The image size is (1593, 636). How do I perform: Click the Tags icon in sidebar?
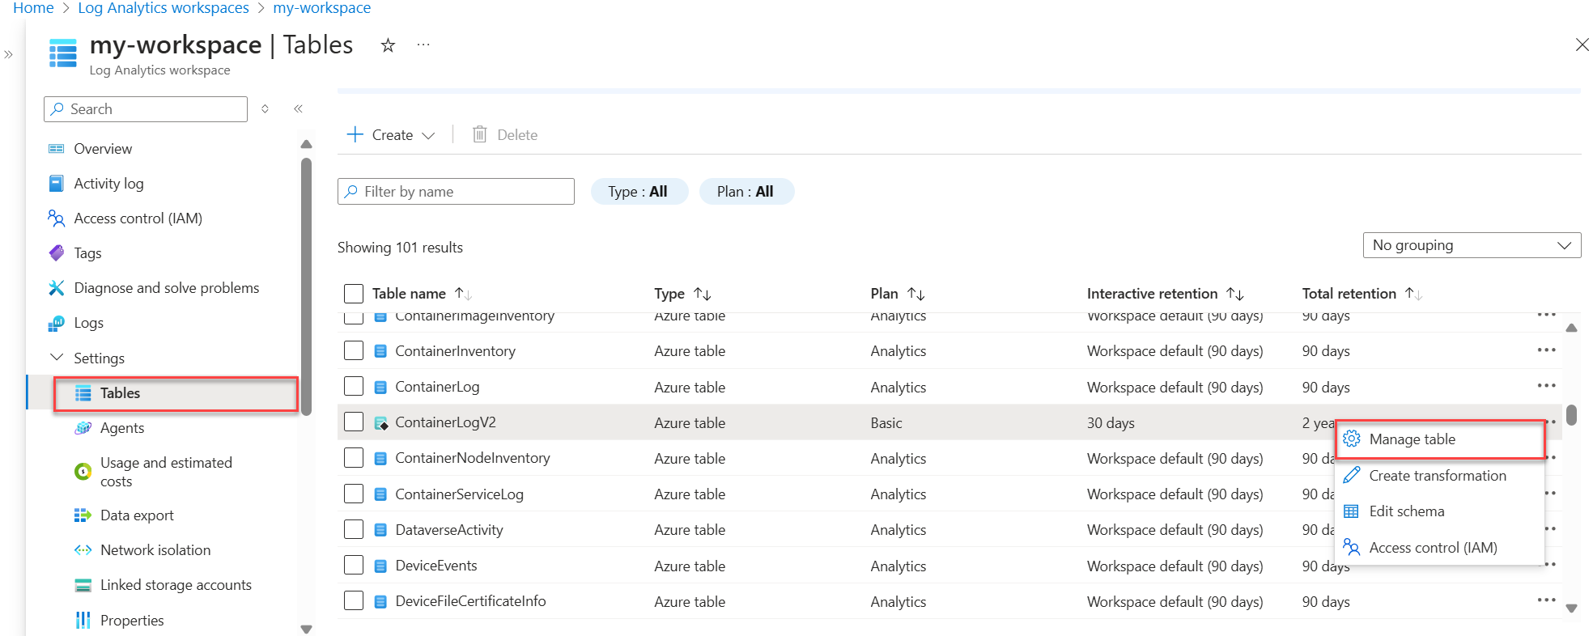pos(56,253)
